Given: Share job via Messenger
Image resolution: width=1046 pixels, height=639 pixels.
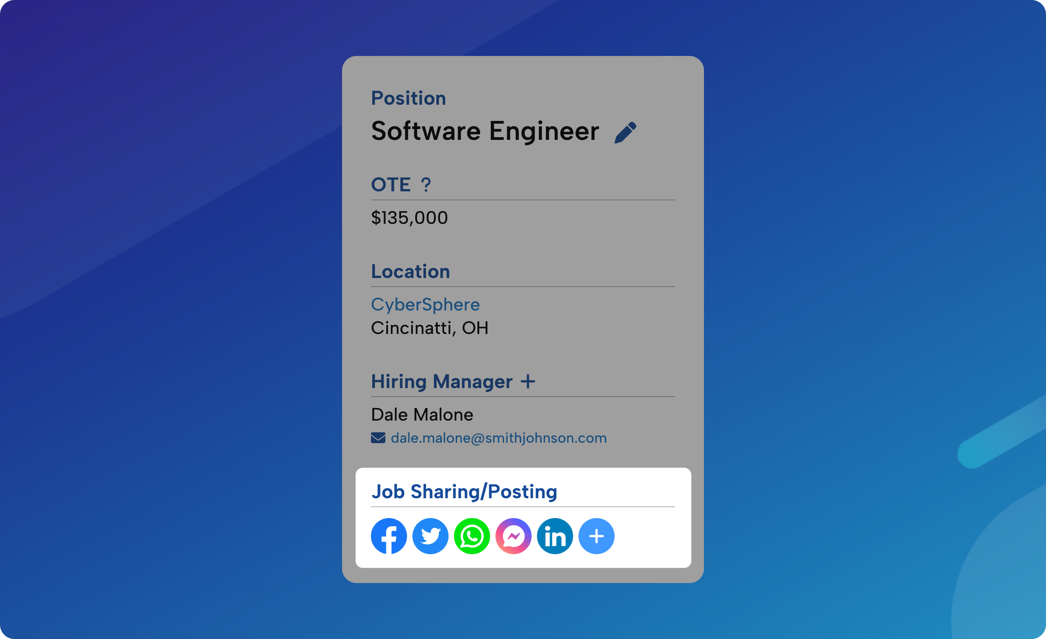Looking at the screenshot, I should pyautogui.click(x=514, y=536).
